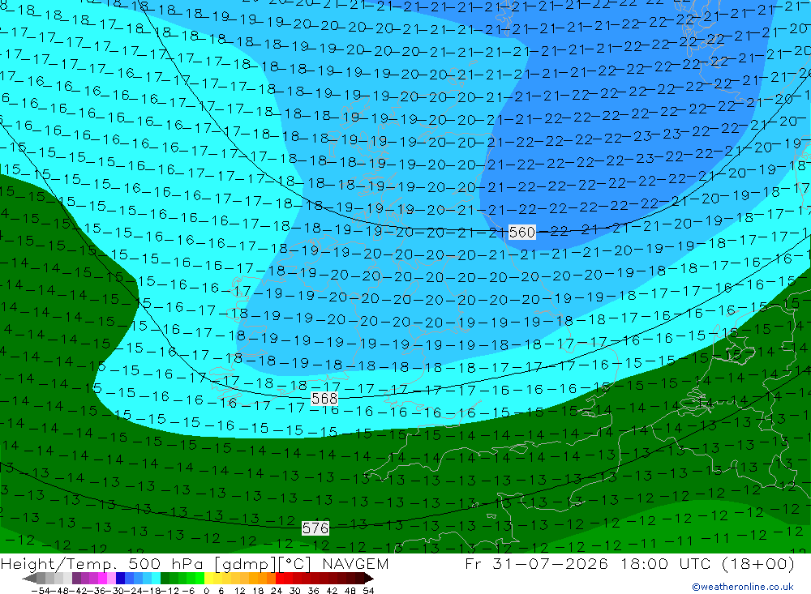This screenshot has width=811, height=594.
Task: Open the weatheronline.co.uk credit link
Action: pyautogui.click(x=743, y=586)
